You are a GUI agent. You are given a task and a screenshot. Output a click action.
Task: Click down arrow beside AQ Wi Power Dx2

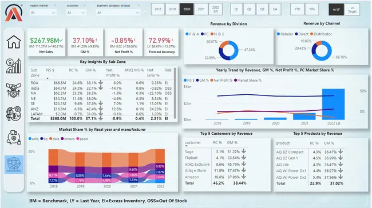click(x=341, y=177)
